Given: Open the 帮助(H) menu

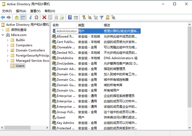Looking at the screenshot, I should click(50, 11).
